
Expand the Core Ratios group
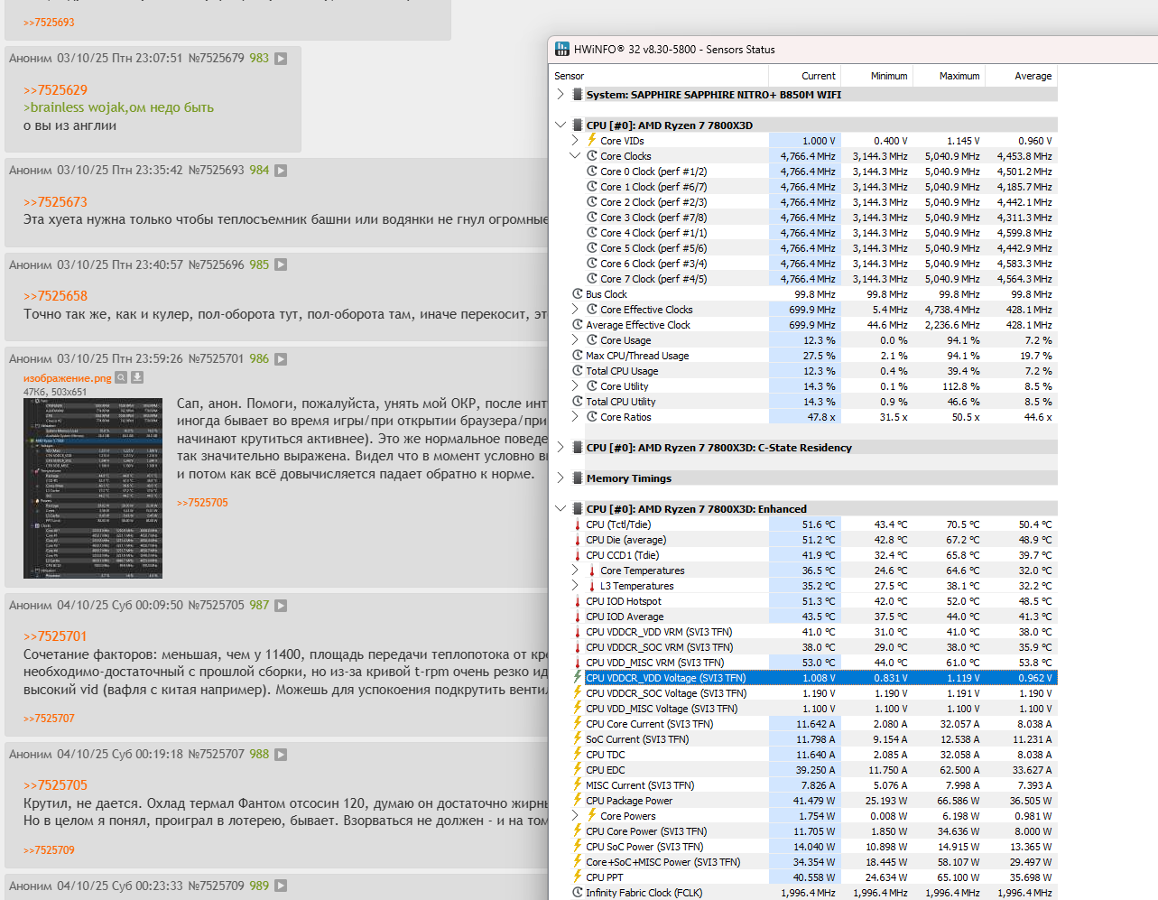click(x=575, y=417)
